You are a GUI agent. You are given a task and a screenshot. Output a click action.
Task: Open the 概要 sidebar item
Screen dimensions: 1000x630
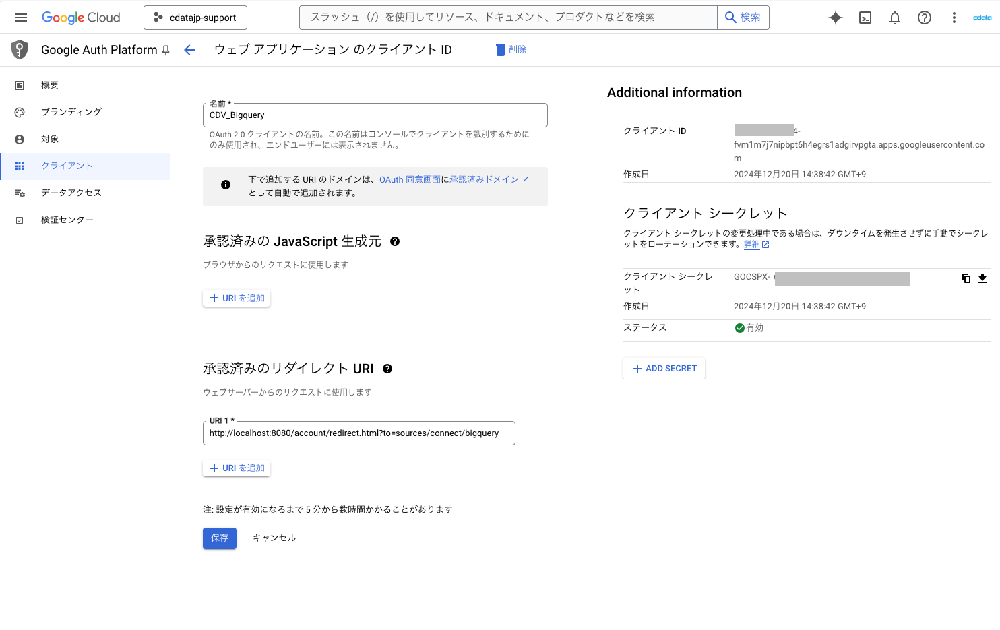50,86
